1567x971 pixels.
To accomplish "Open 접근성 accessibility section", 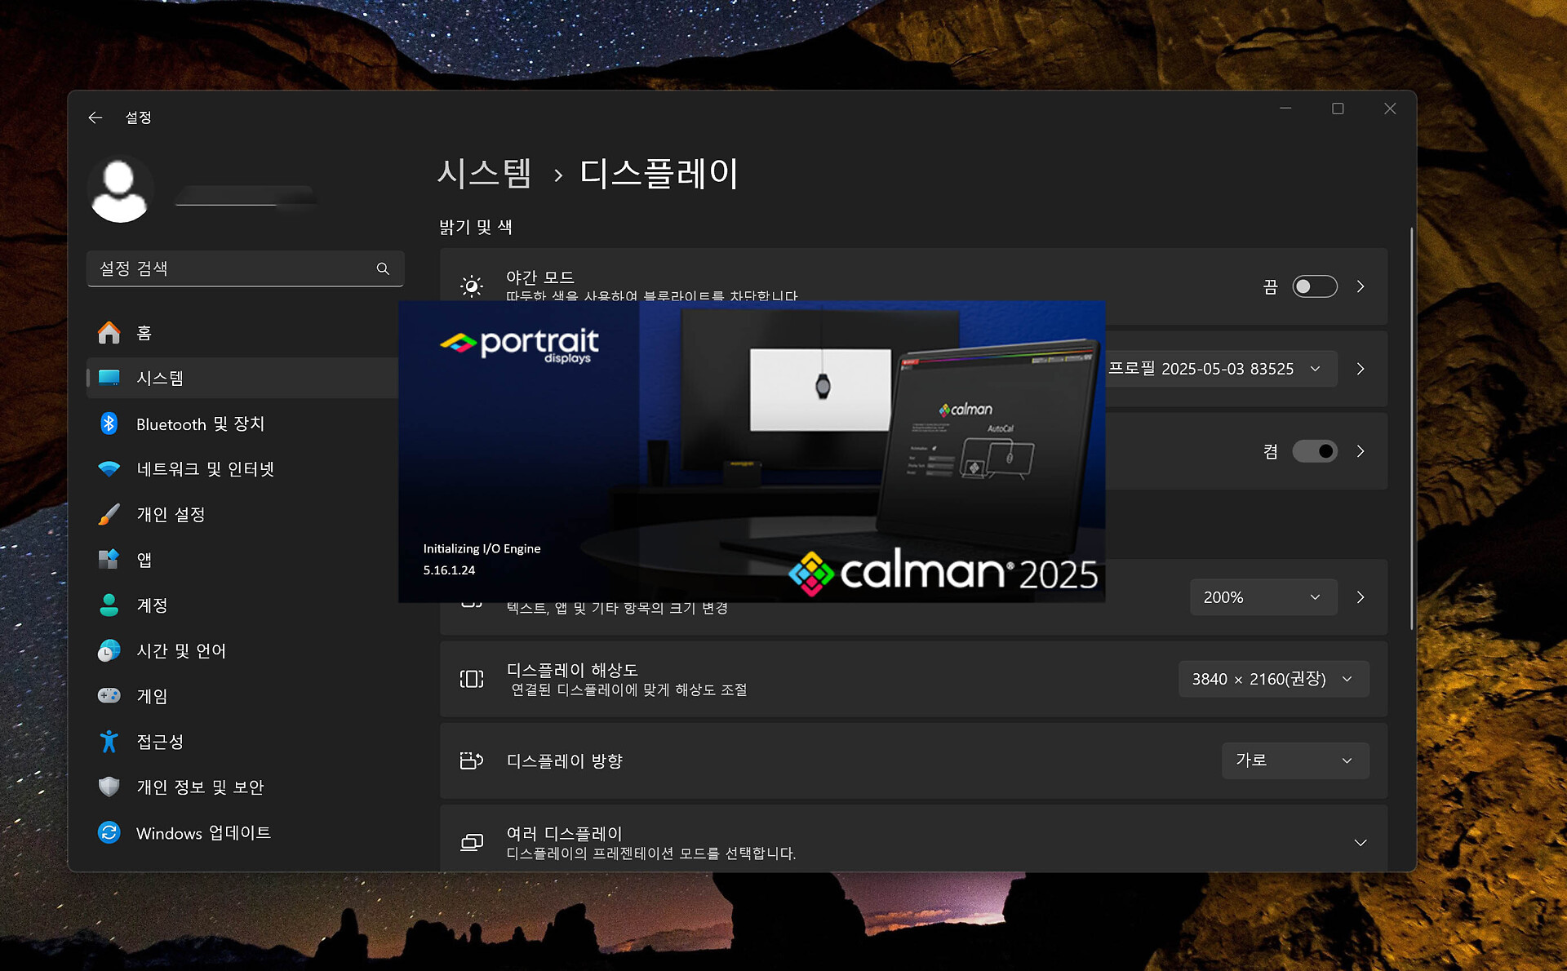I will pos(160,742).
